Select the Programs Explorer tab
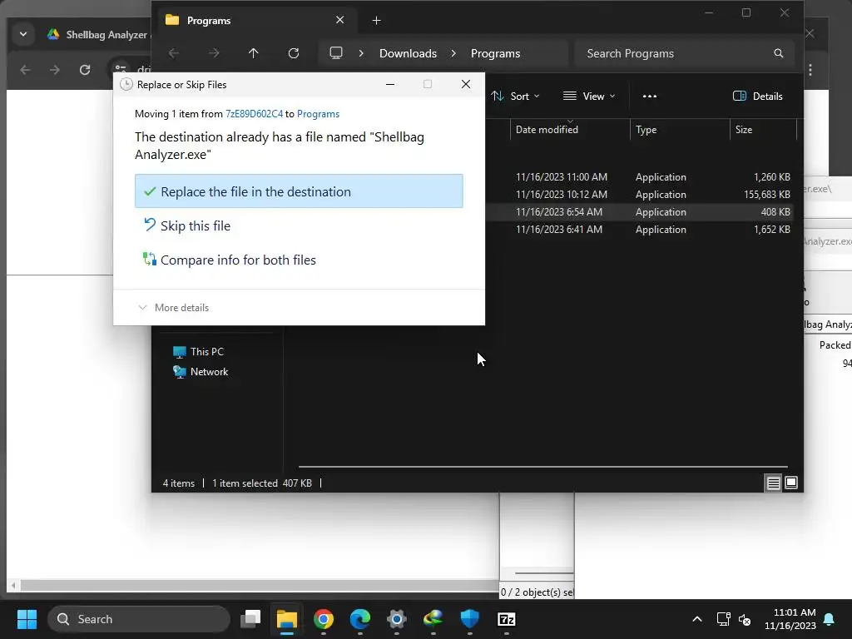The width and height of the screenshot is (852, 639). 256,21
